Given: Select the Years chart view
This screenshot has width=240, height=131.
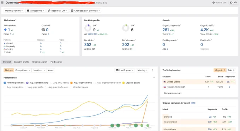Looking at the screenshot, I should coord(50,70).
